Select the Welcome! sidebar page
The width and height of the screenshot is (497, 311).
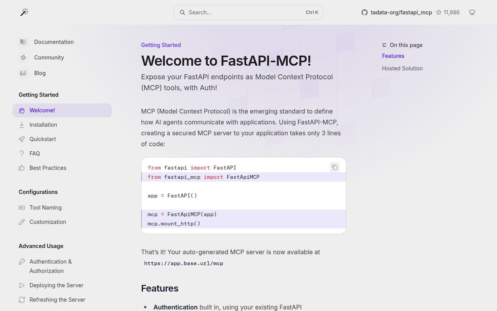click(x=62, y=110)
